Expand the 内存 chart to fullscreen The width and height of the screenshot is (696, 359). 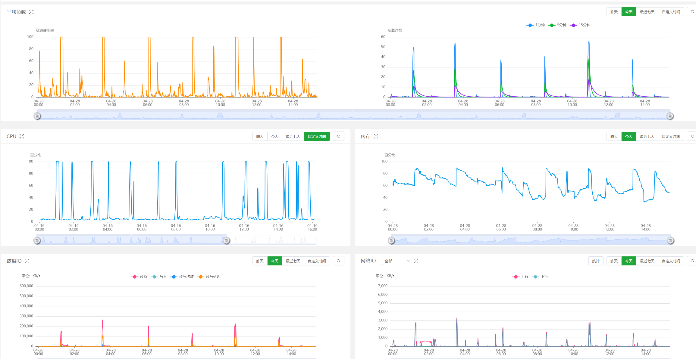coord(376,136)
